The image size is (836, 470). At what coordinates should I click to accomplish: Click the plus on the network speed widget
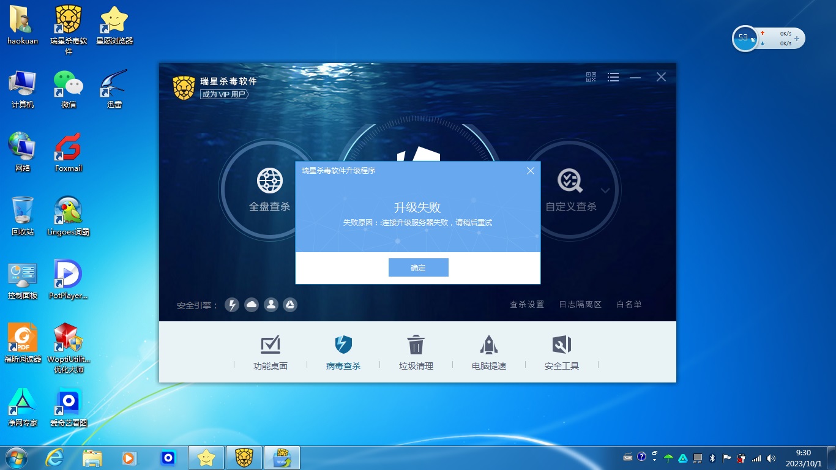click(x=796, y=38)
